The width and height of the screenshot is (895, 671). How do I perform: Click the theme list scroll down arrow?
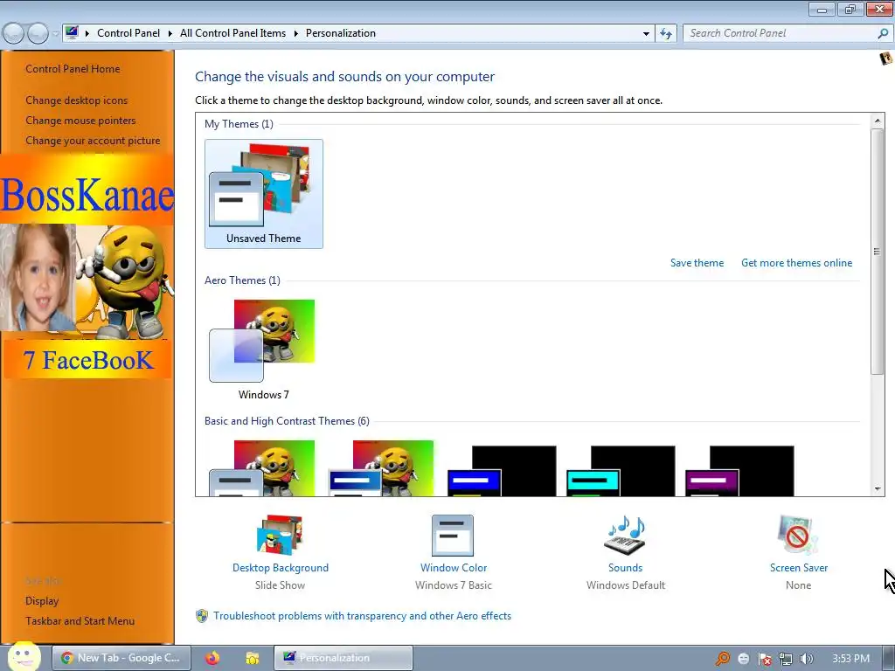coord(878,489)
